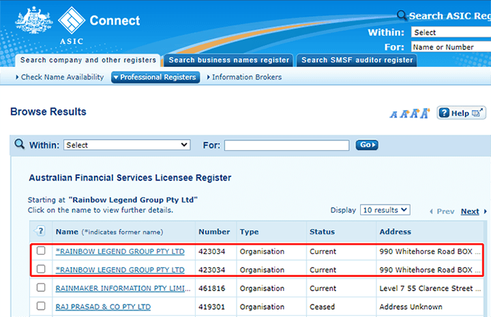Expand the Professional Registers menu

tap(155, 77)
